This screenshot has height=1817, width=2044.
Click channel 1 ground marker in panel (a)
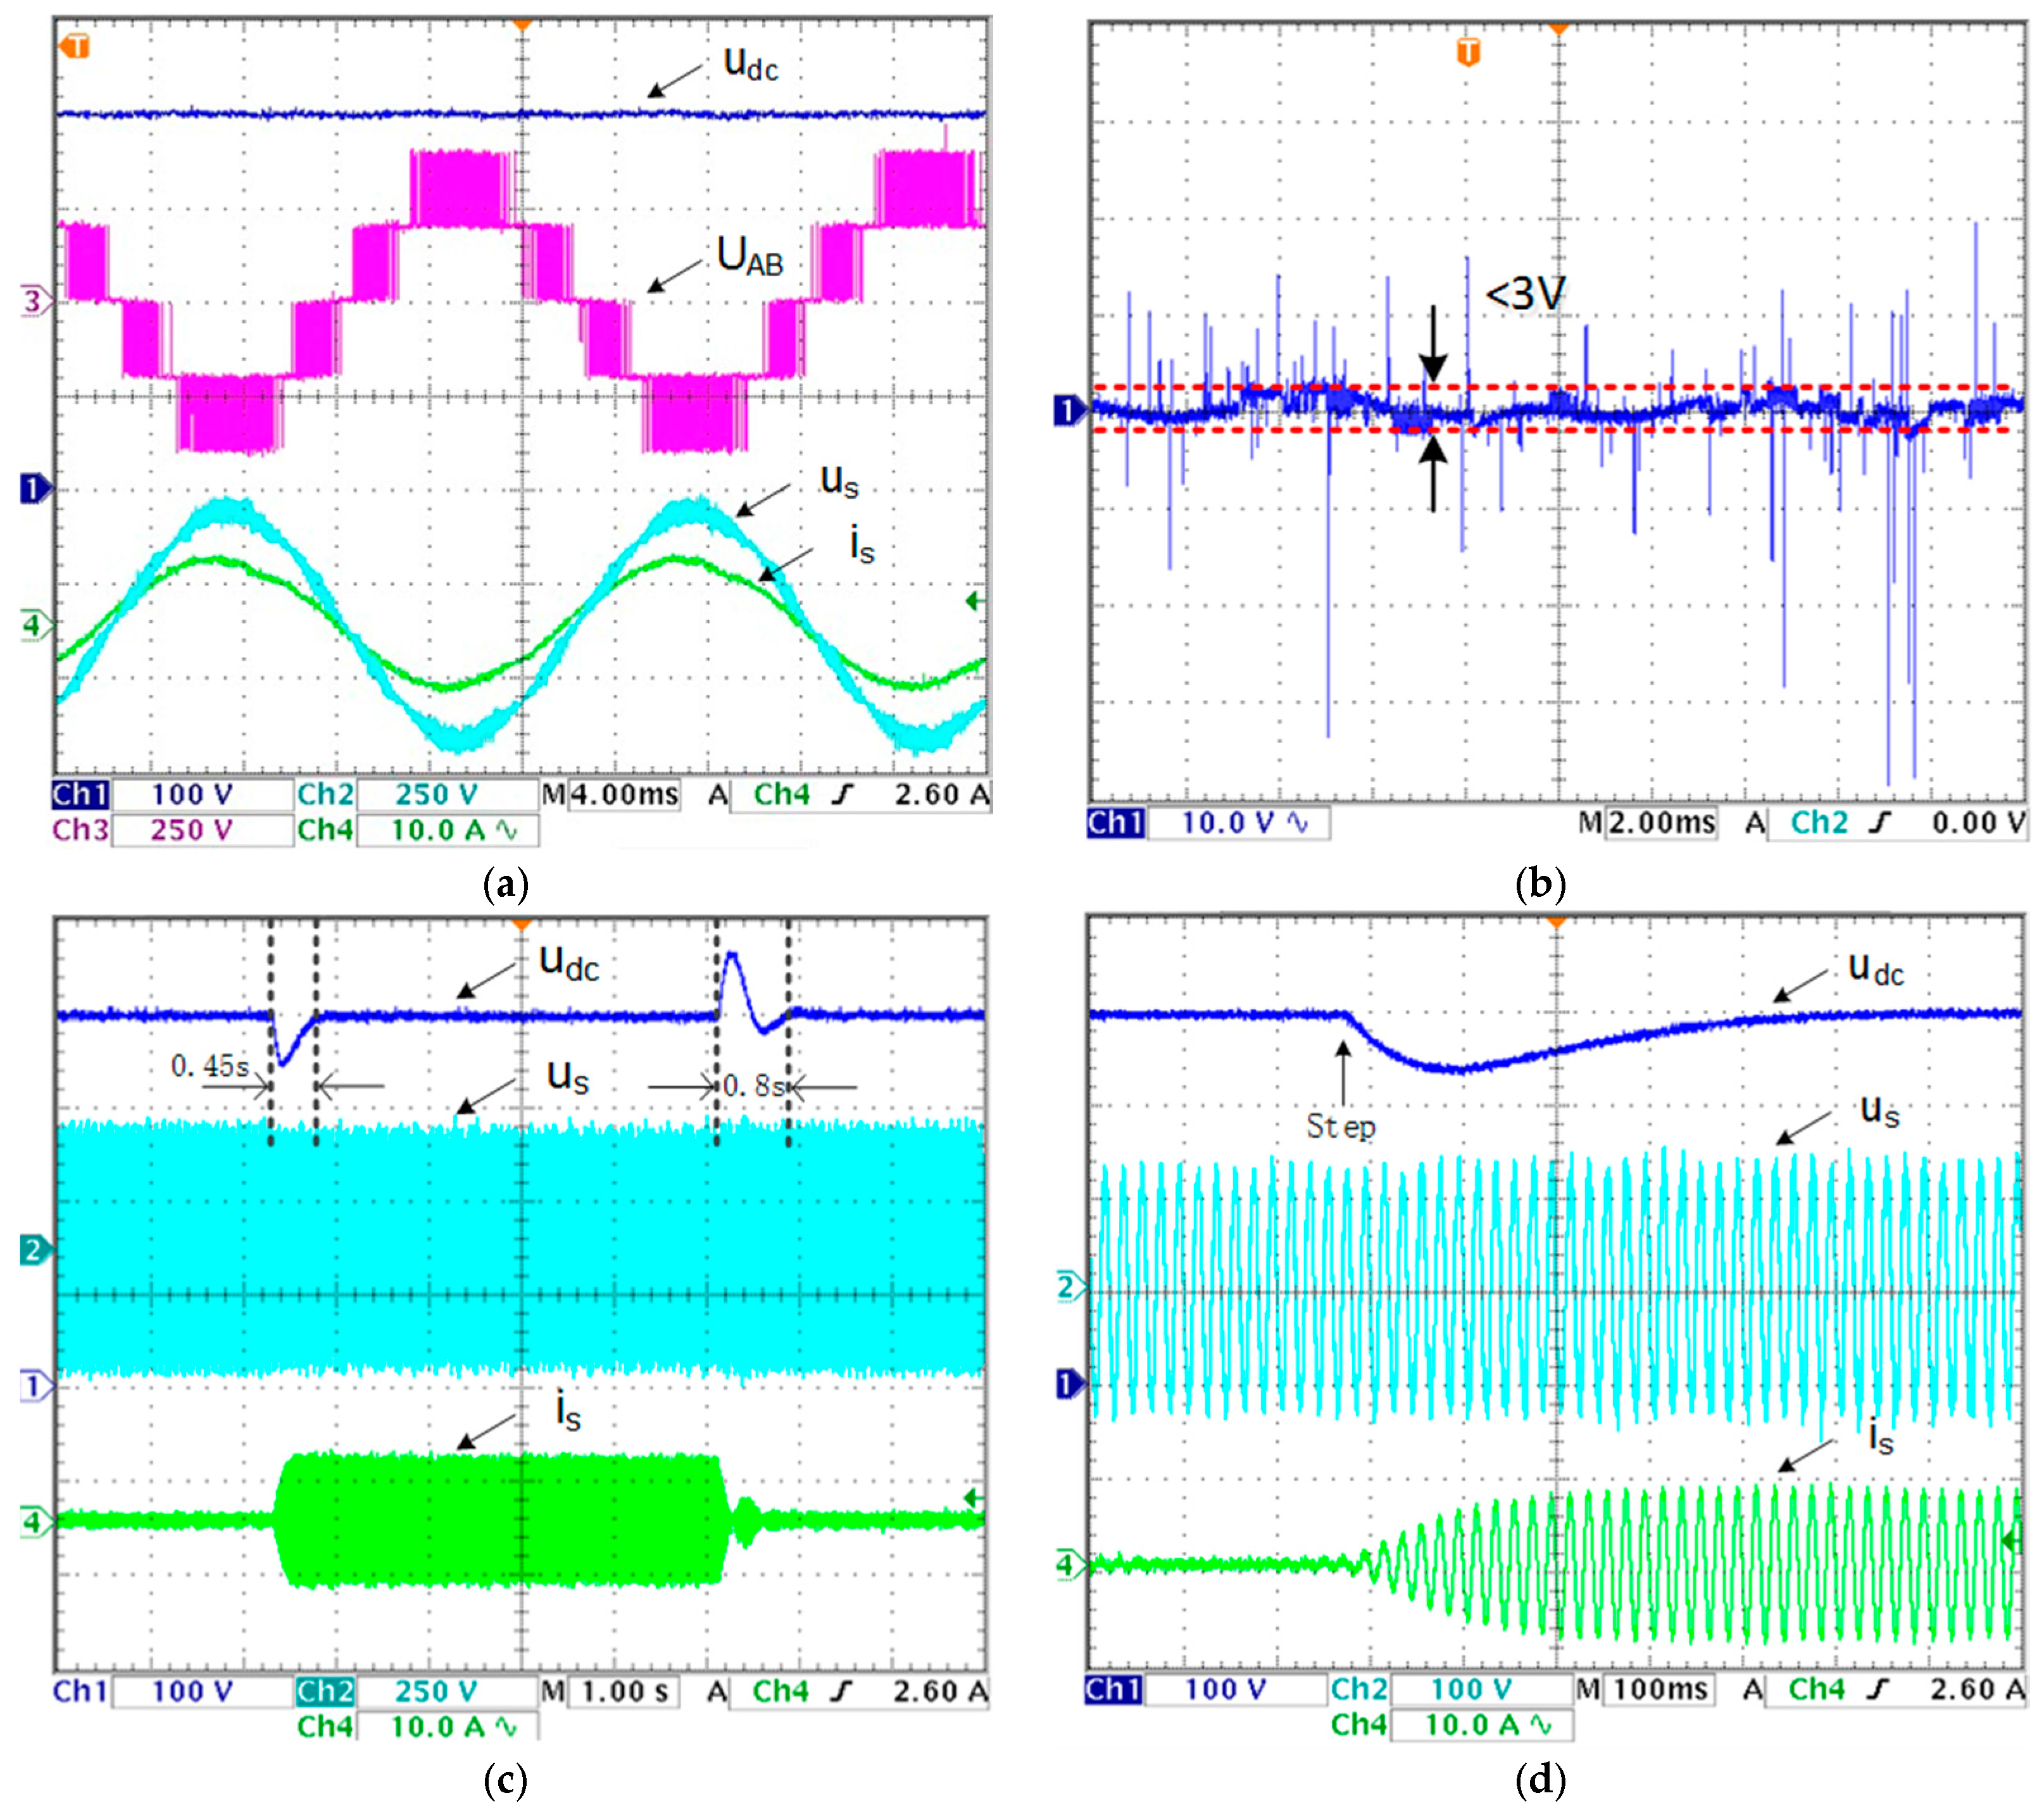tap(35, 489)
